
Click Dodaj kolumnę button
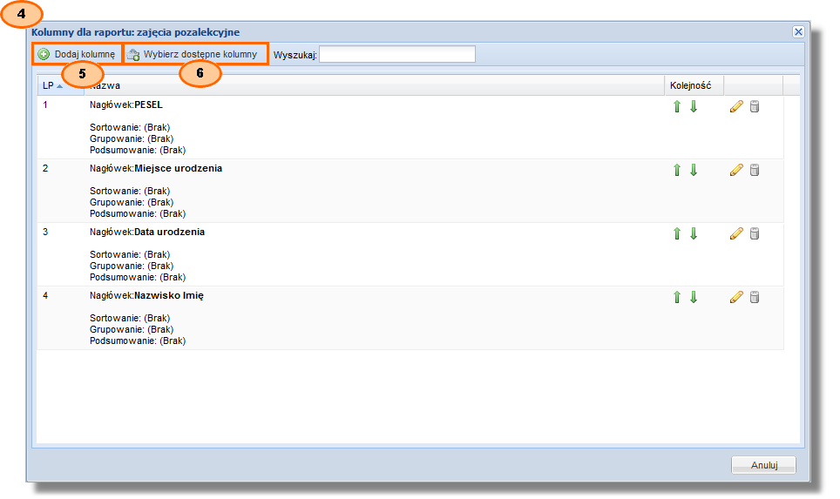77,54
